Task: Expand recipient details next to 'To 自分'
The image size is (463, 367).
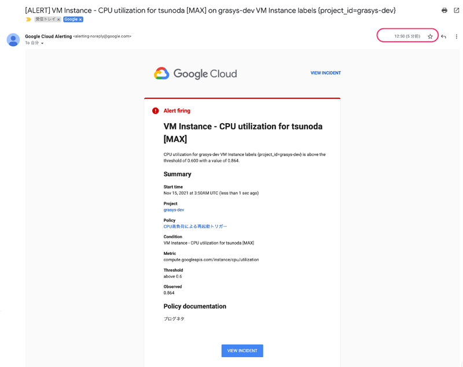Action: tap(42, 43)
